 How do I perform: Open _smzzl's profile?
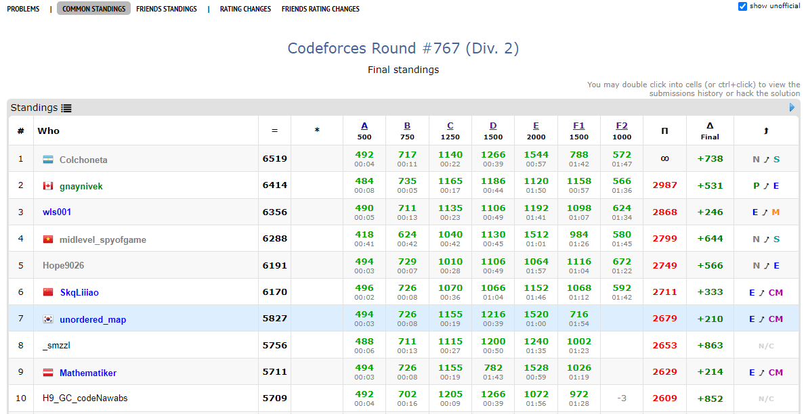coord(56,345)
